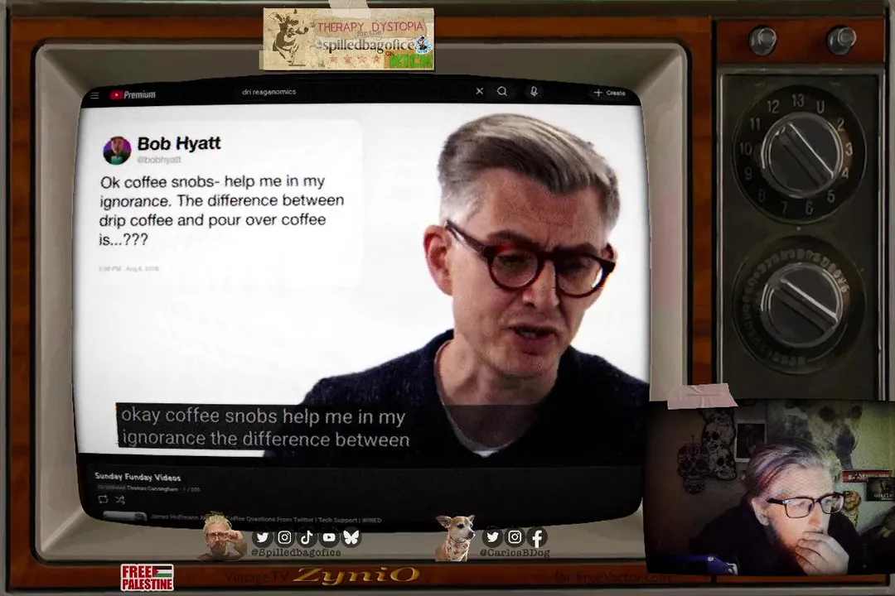Click the "Bob Hyatt" name in tweet

tap(179, 143)
